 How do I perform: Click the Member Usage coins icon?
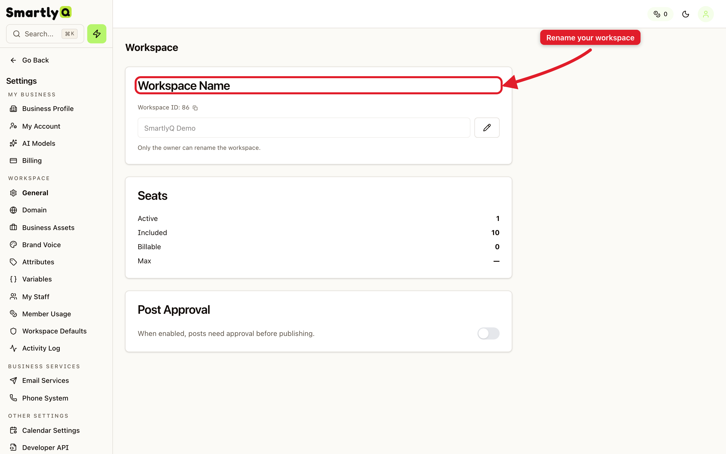click(13, 314)
